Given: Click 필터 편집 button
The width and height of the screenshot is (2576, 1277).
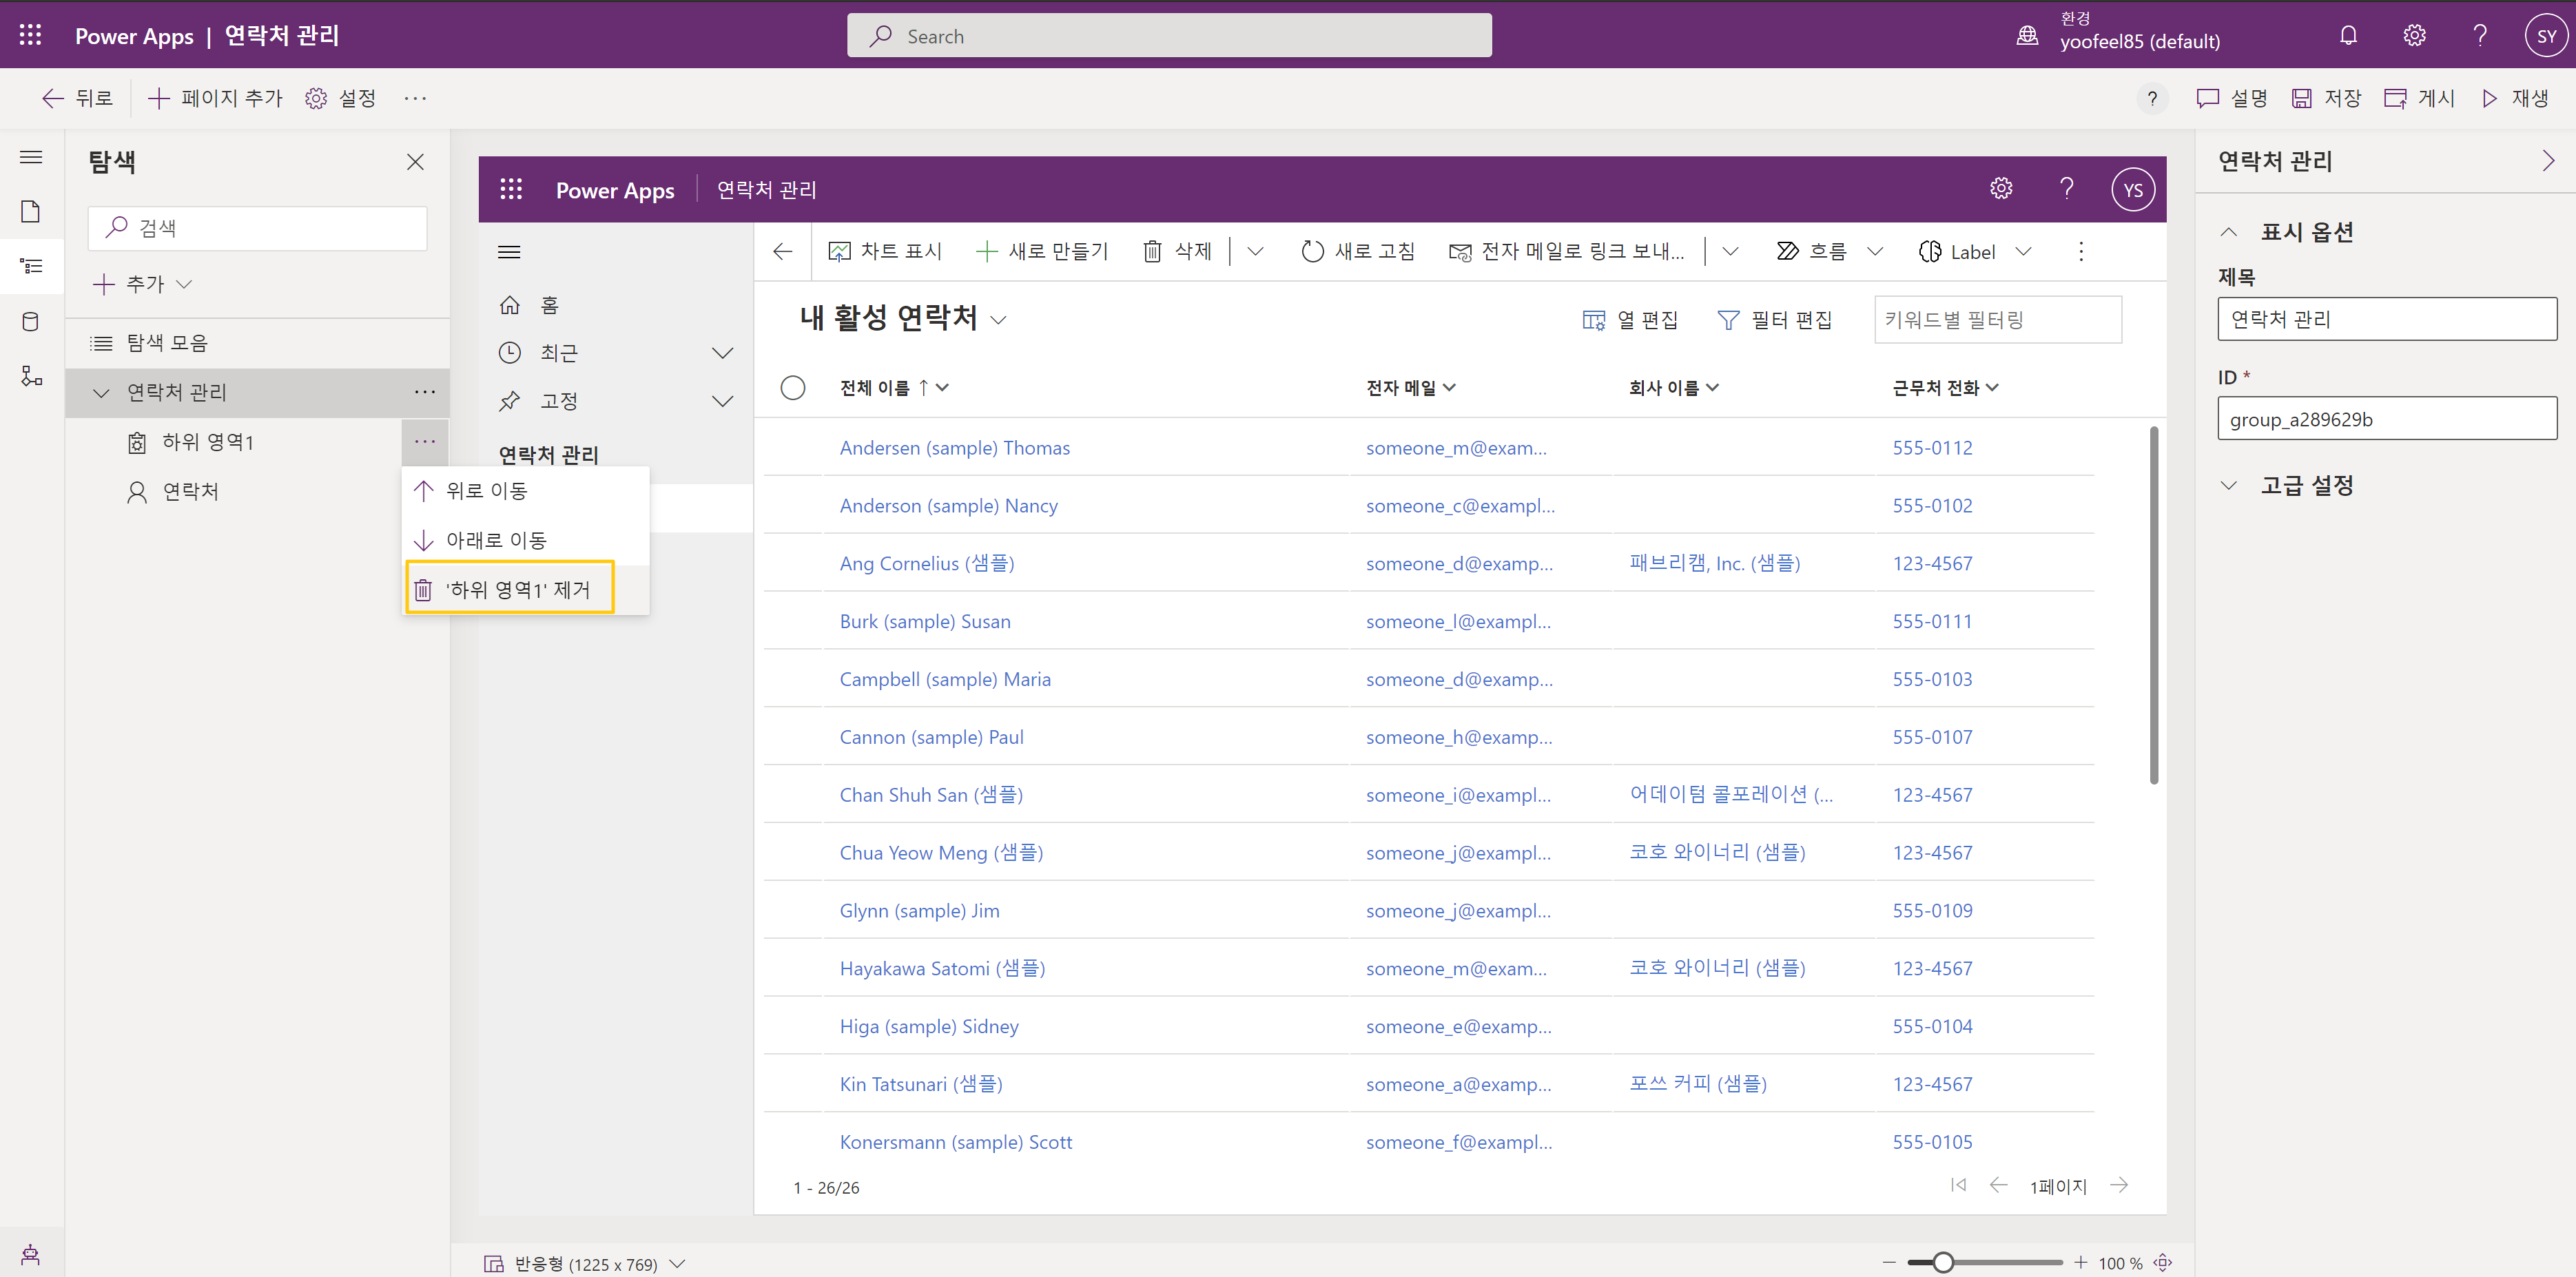Looking at the screenshot, I should click(1774, 320).
